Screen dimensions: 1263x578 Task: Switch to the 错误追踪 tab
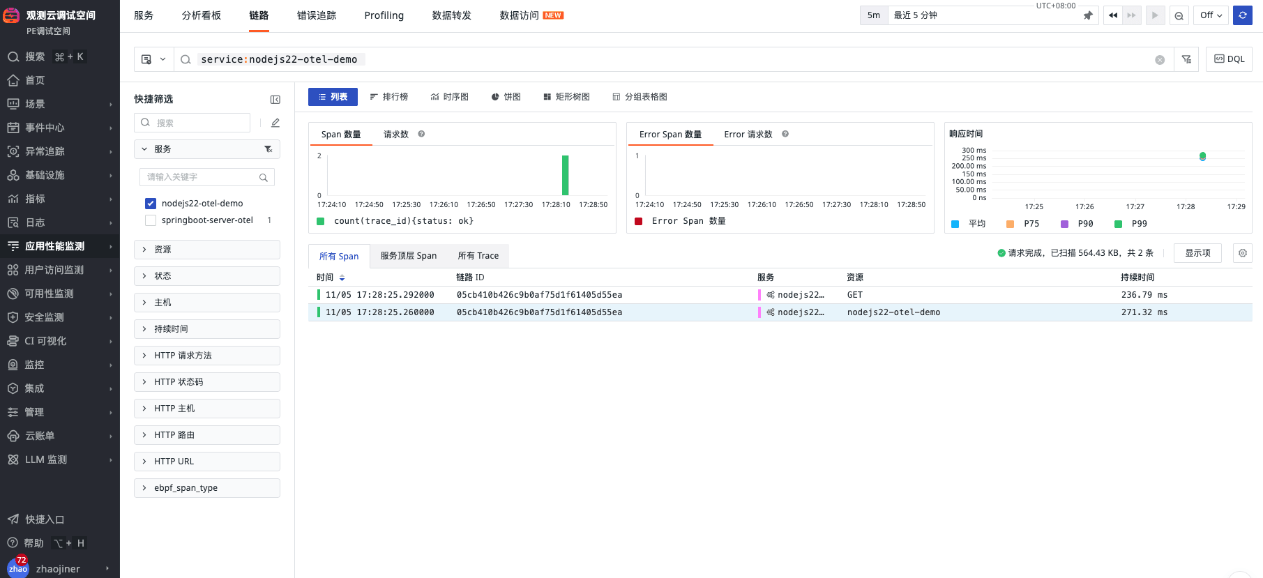click(x=317, y=15)
